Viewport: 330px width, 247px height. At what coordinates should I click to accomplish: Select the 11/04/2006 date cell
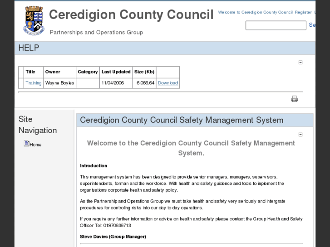(116, 83)
